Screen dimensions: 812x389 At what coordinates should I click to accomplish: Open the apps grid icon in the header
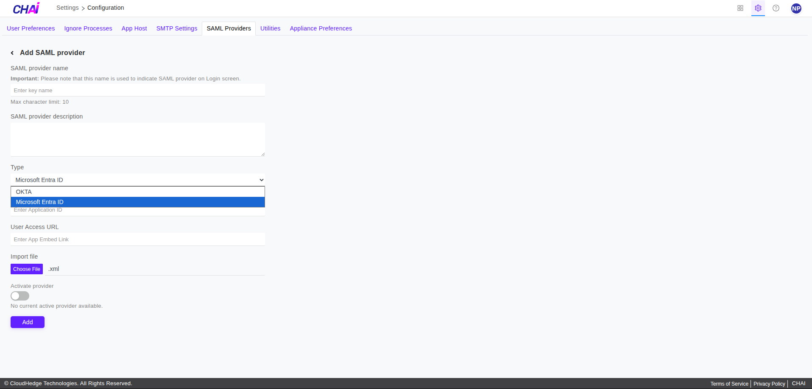[740, 8]
